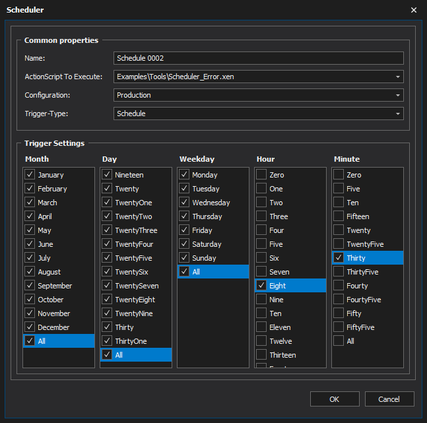
Task: Select the Eleven row in Hour list
Action: click(290, 327)
